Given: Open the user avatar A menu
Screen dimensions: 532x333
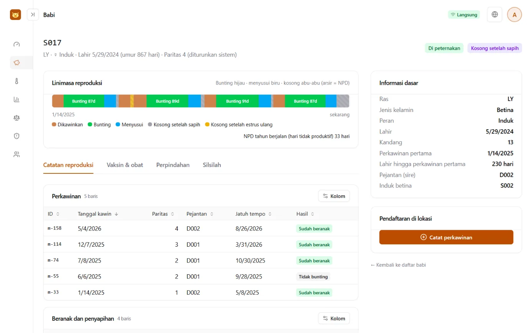Looking at the screenshot, I should click(x=514, y=15).
